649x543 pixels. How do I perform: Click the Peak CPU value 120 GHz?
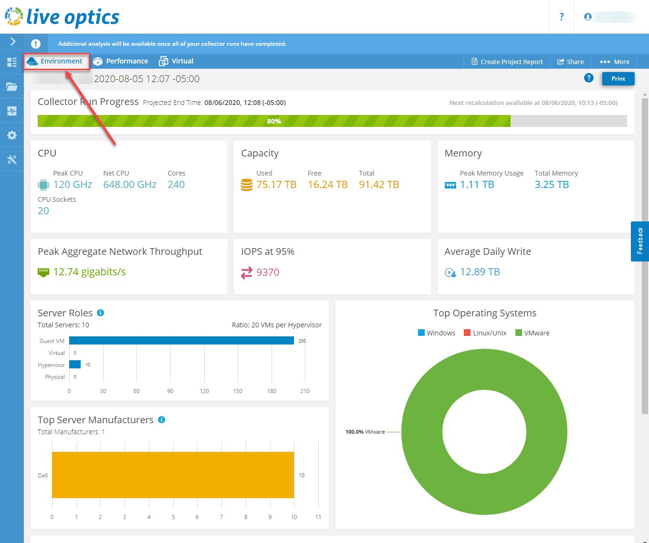(x=73, y=185)
